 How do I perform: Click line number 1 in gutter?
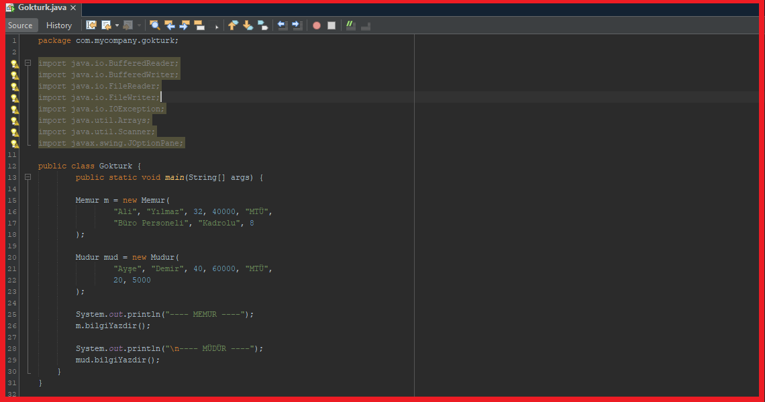(x=14, y=40)
